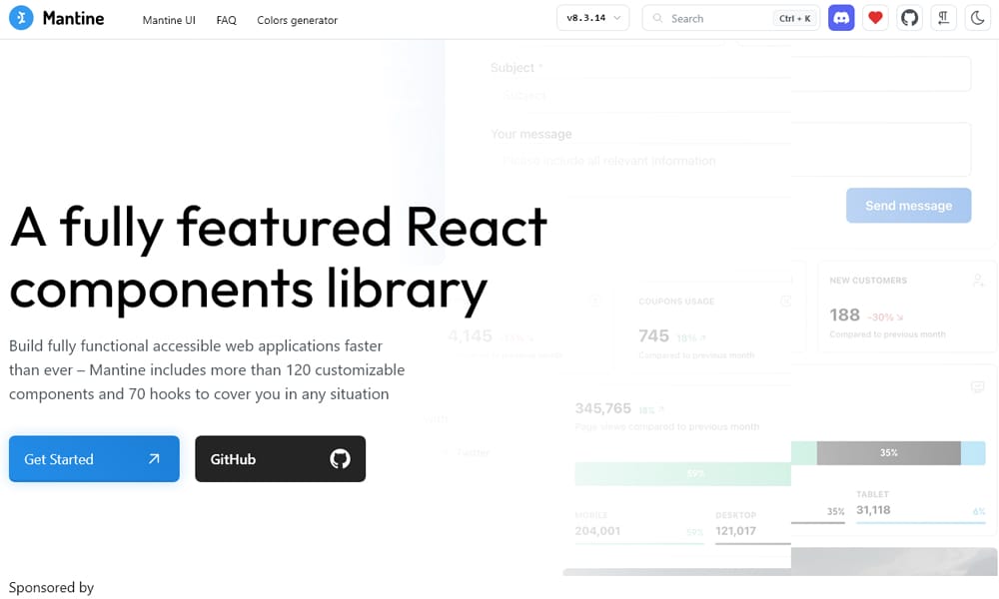Click the 345,765 page views number
The image size is (999, 599).
(x=602, y=408)
